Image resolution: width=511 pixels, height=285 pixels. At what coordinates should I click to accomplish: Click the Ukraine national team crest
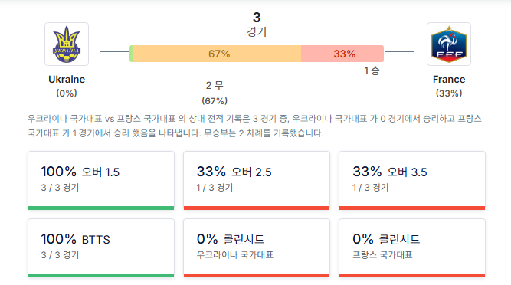[x=67, y=44]
